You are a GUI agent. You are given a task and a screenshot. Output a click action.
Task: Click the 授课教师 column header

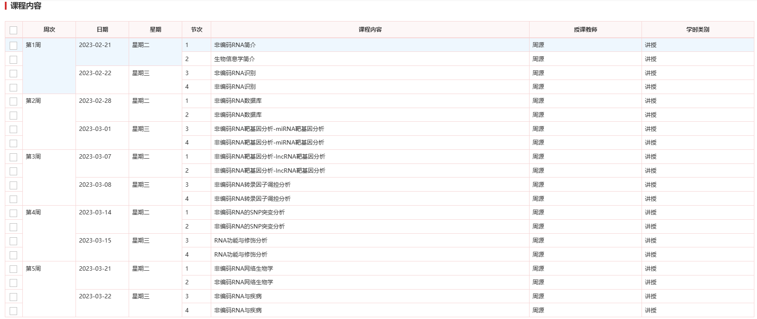(585, 29)
